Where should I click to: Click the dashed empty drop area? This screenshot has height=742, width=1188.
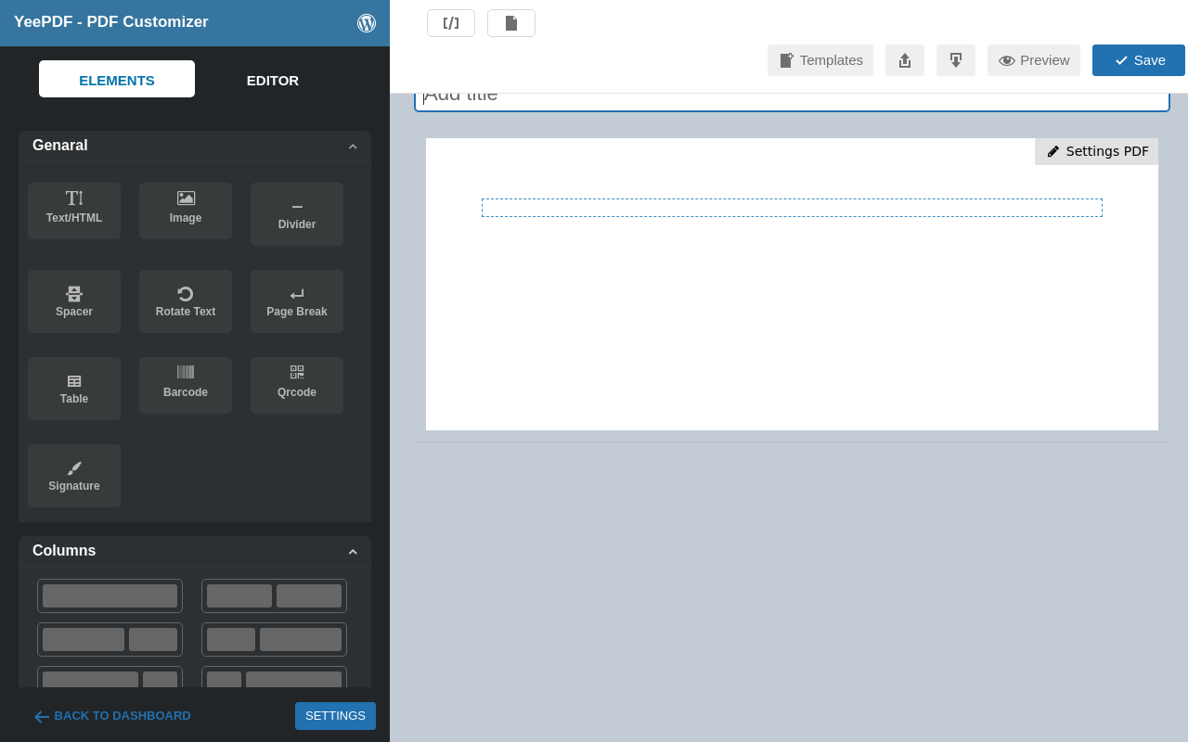click(x=792, y=208)
